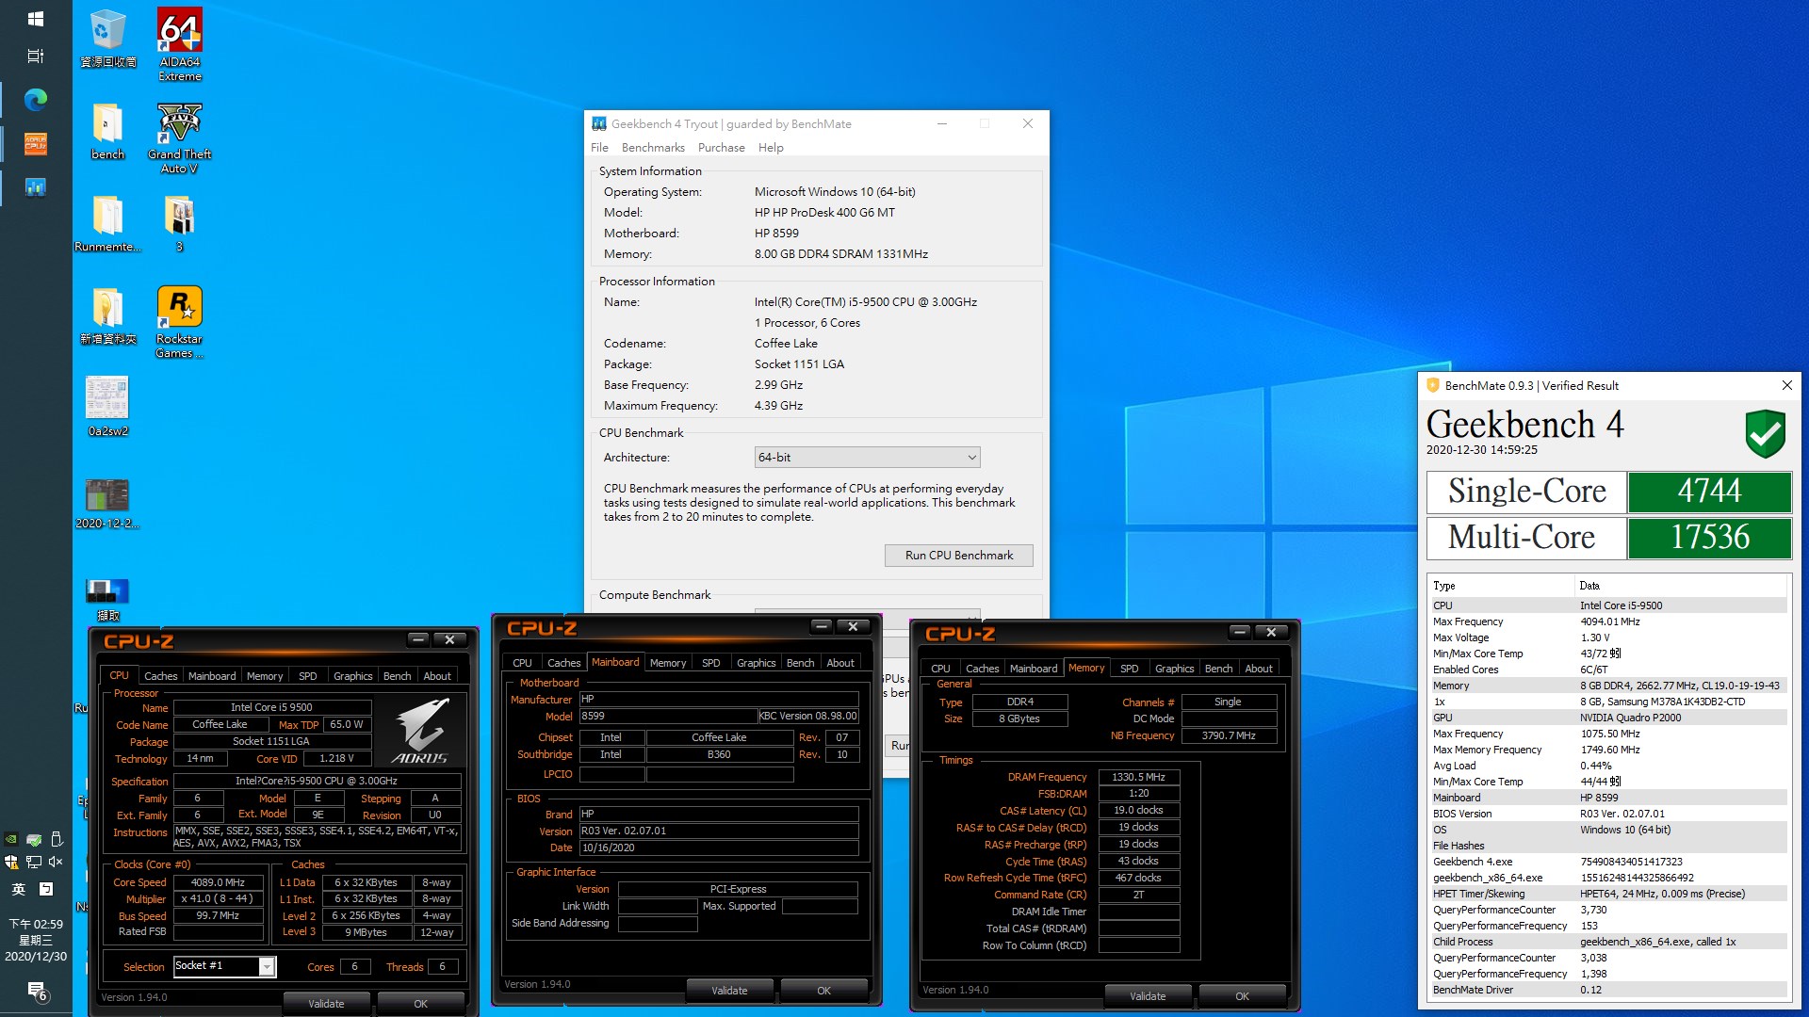
Task: Click the Intel Core i5-9500 value in BenchMate
Action: coord(1621,605)
